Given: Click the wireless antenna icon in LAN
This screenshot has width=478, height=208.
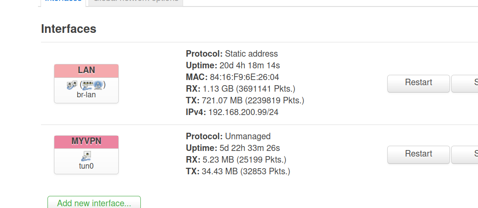Looking at the screenshot, I should click(98, 85).
